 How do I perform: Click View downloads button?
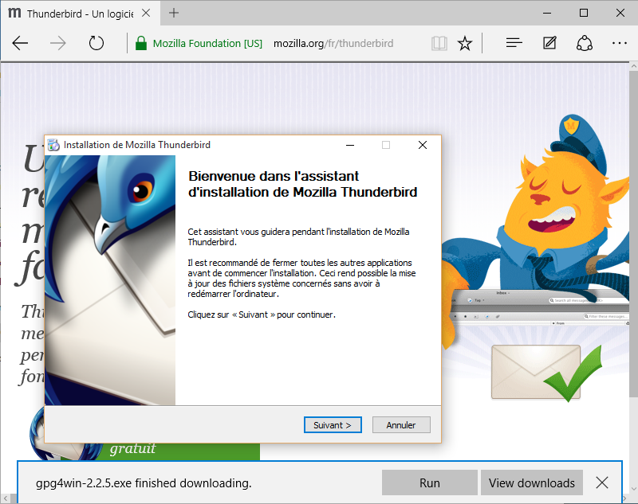coord(532,483)
